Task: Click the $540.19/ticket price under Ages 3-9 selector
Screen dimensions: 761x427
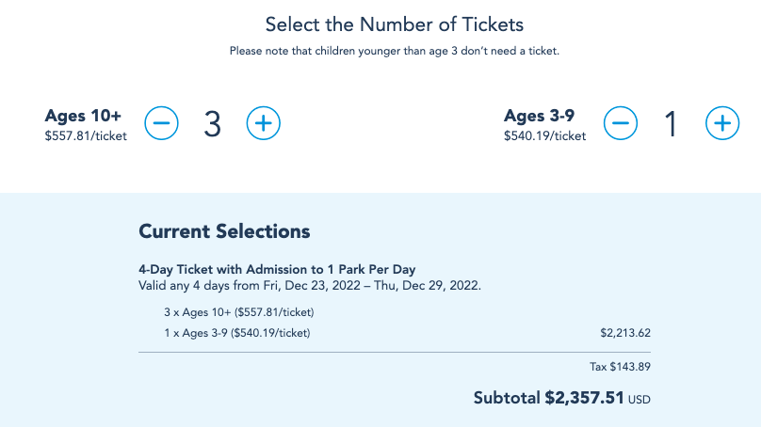Action: 544,136
